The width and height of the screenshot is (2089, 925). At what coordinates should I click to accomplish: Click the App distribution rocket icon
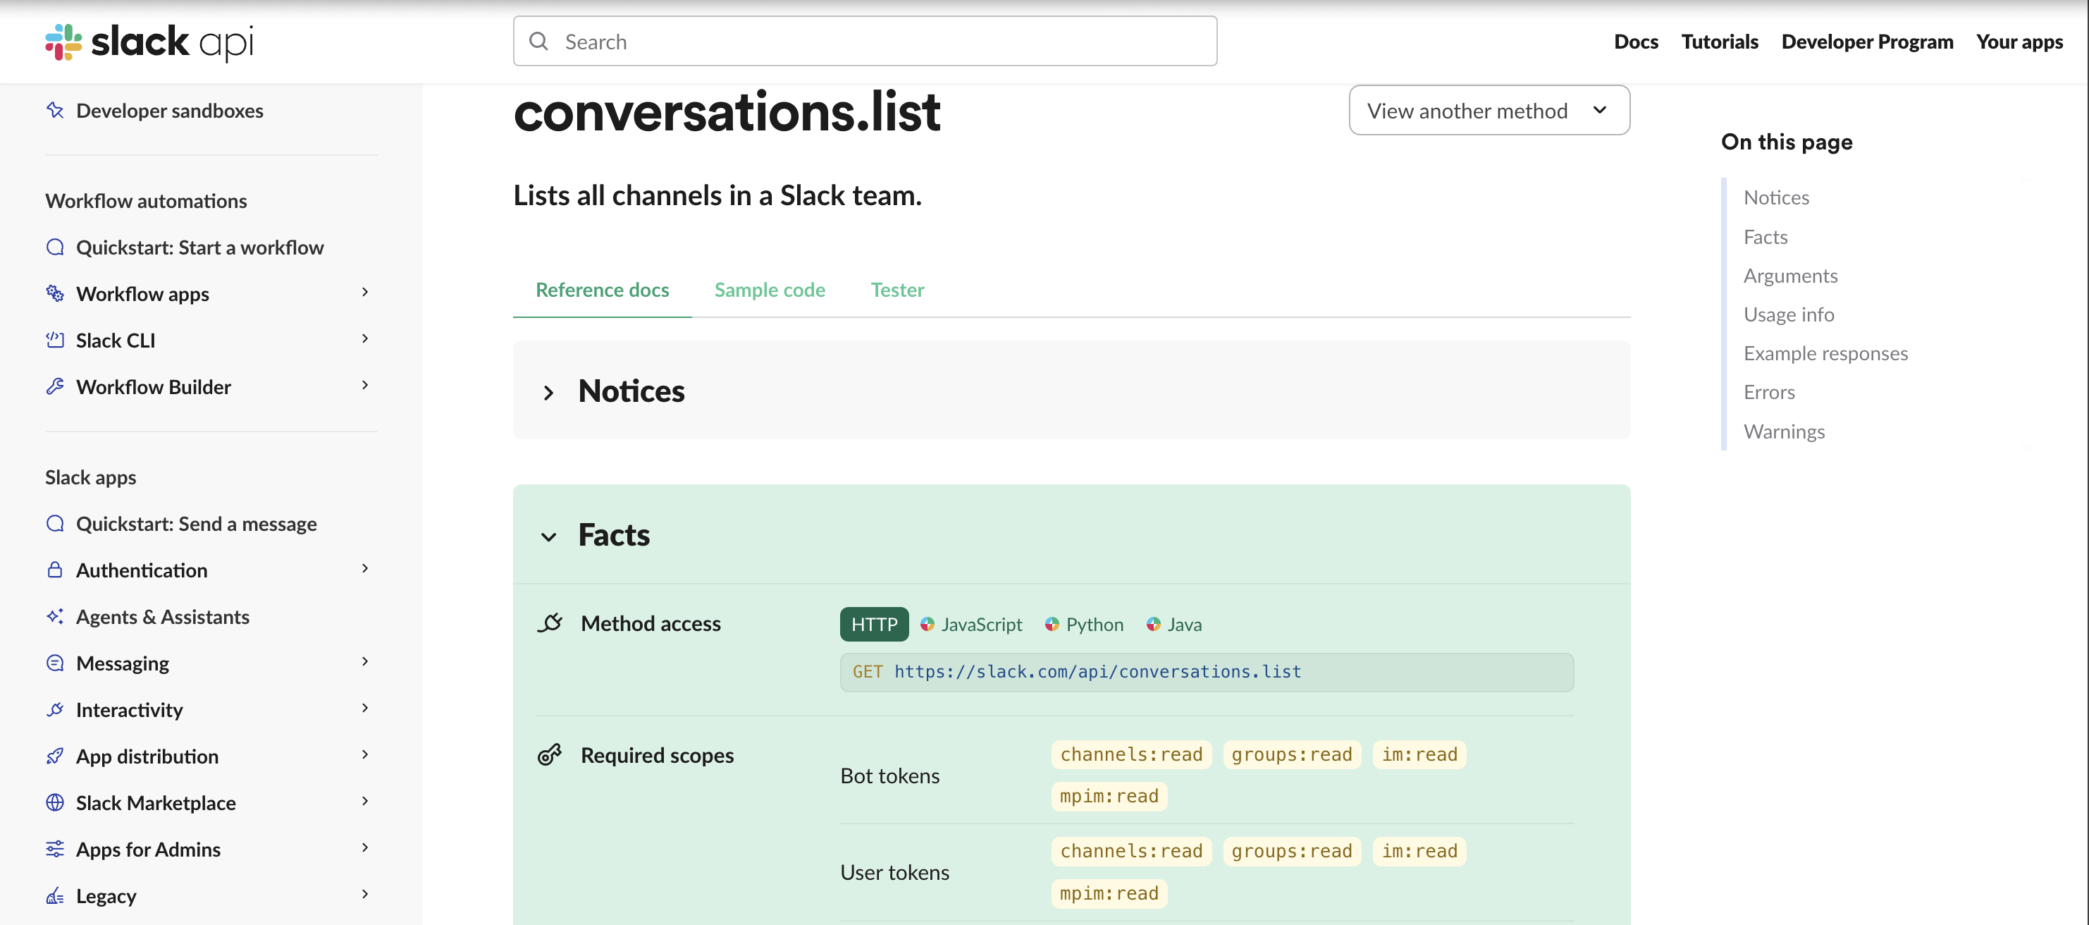54,755
